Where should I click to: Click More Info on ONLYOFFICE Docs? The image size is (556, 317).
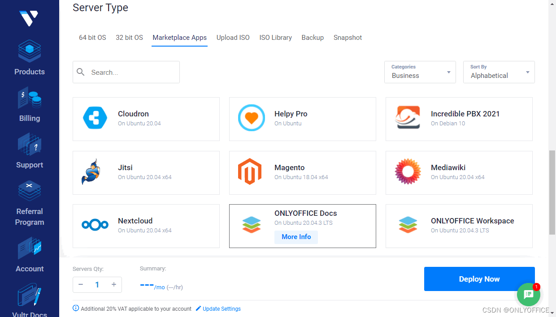(x=296, y=237)
